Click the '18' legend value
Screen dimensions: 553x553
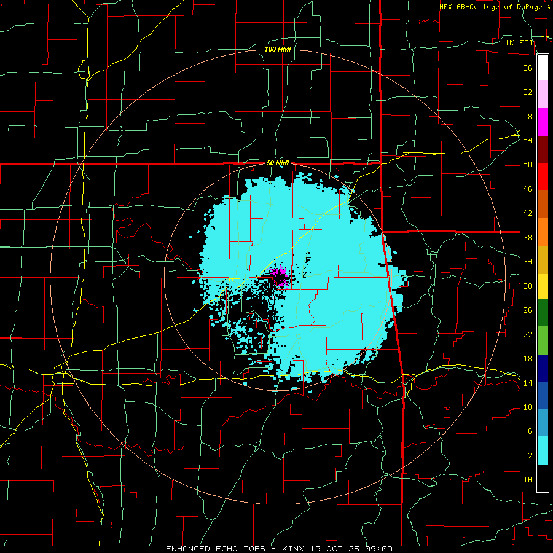coord(528,359)
